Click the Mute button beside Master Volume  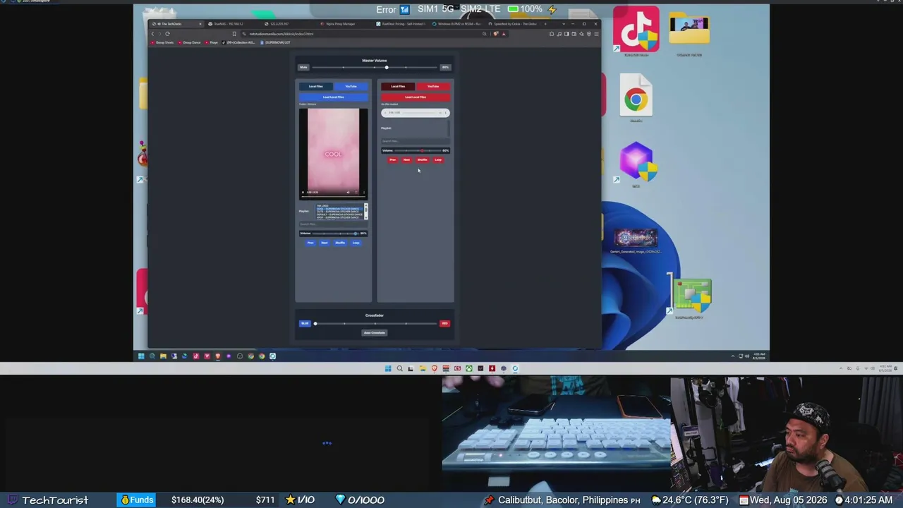303,68
